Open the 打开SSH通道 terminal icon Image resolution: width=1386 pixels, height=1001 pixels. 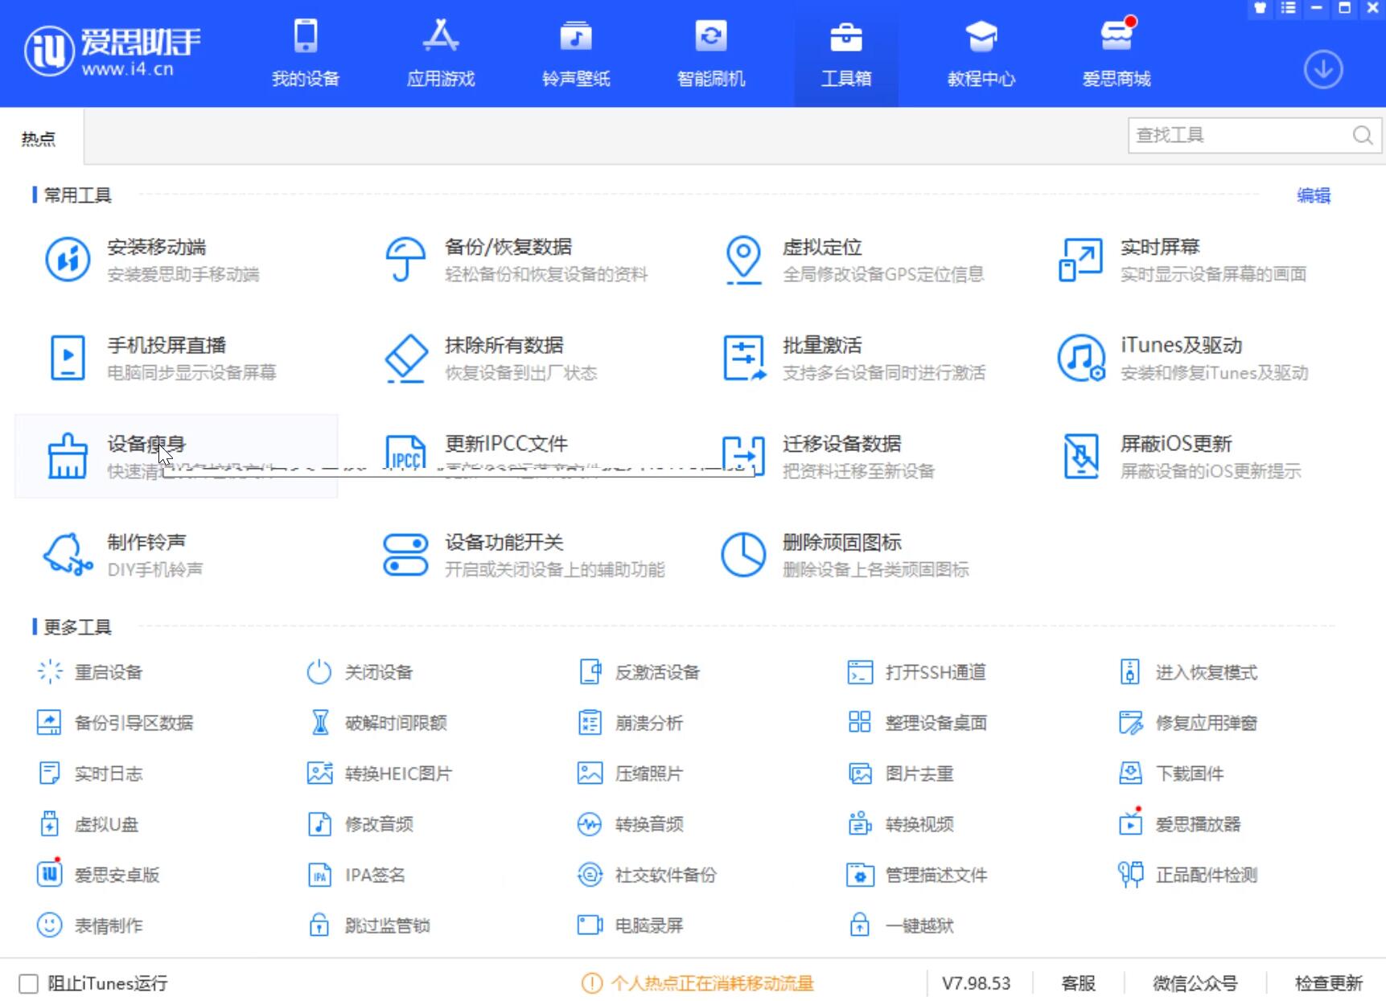(860, 671)
